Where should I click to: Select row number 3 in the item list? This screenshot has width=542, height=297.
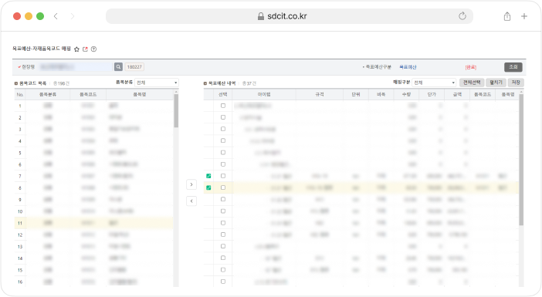(x=93, y=129)
